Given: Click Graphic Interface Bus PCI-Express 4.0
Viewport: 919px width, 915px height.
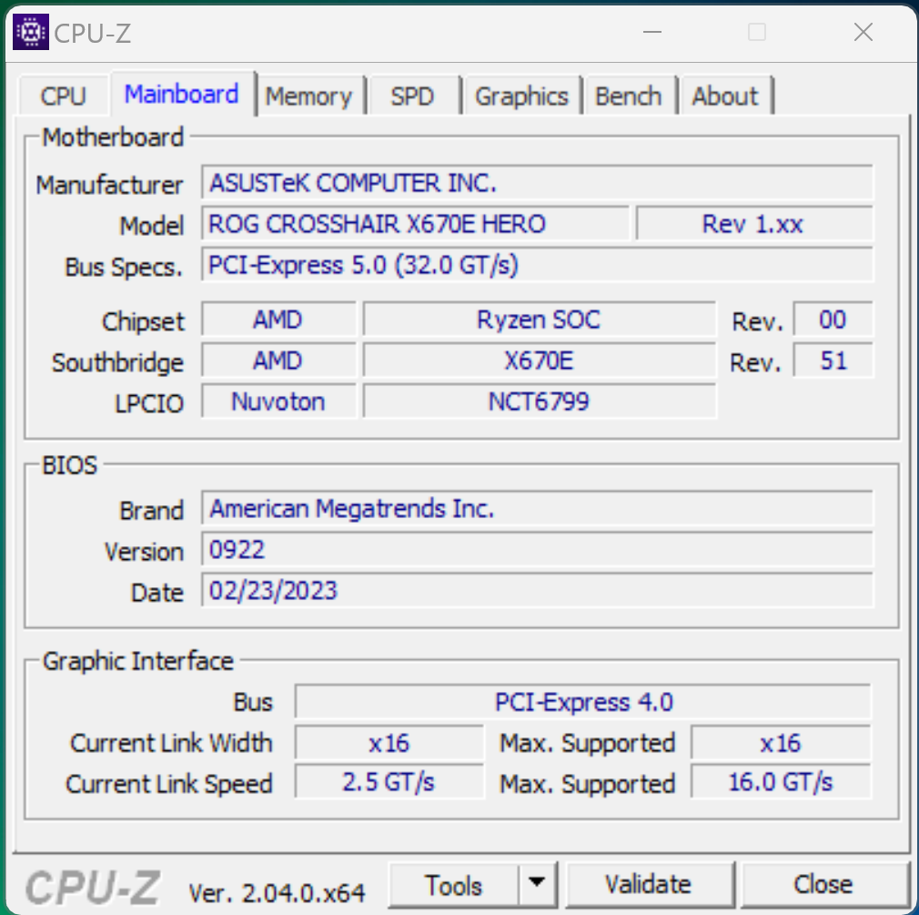Looking at the screenshot, I should point(583,702).
